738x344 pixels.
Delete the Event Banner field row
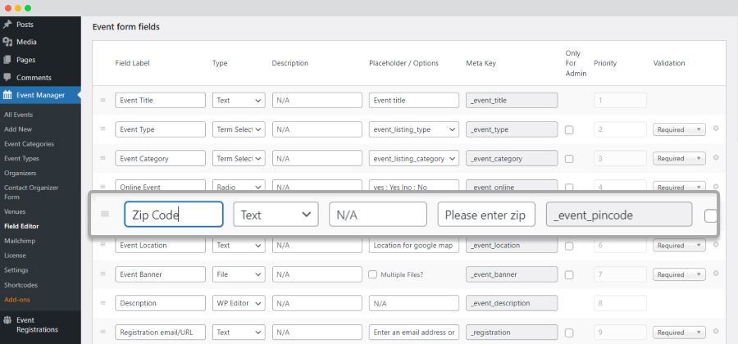pos(716,274)
